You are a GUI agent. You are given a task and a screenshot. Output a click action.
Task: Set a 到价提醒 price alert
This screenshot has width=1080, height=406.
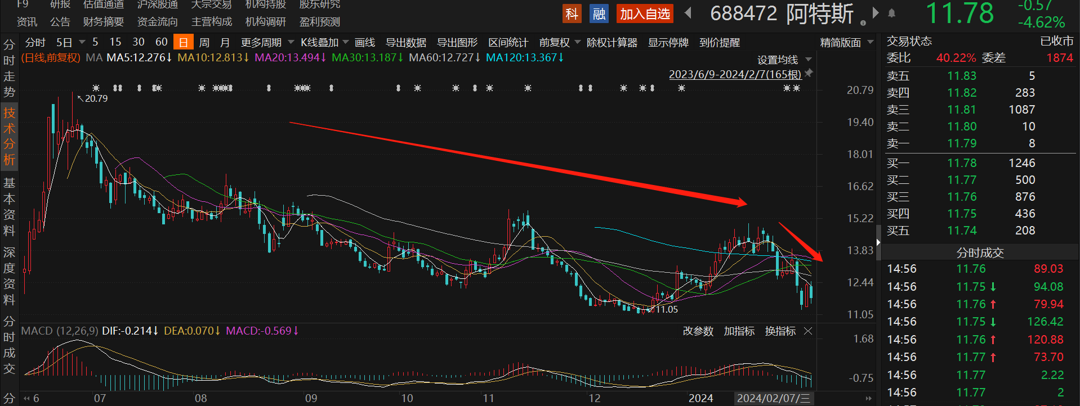coord(720,43)
